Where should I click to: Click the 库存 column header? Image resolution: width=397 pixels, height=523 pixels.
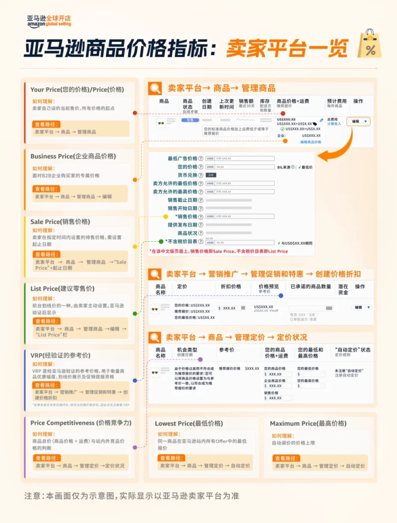[x=265, y=101]
